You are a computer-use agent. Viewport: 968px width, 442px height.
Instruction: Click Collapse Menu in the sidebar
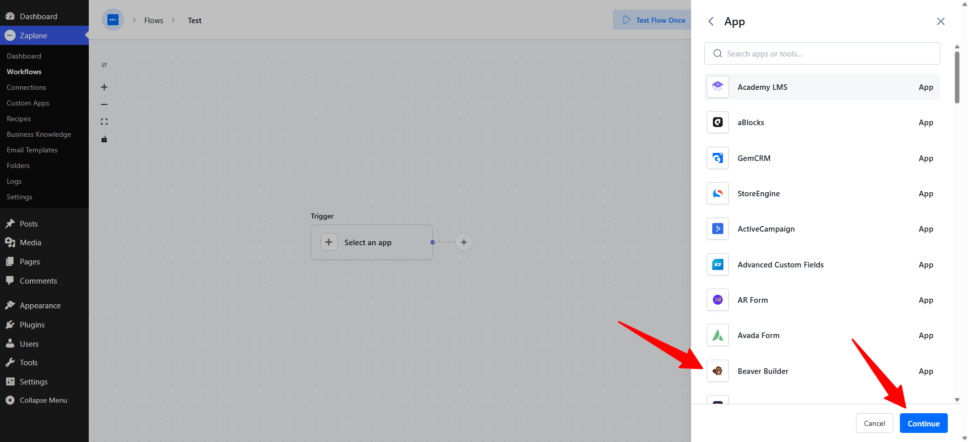44,400
